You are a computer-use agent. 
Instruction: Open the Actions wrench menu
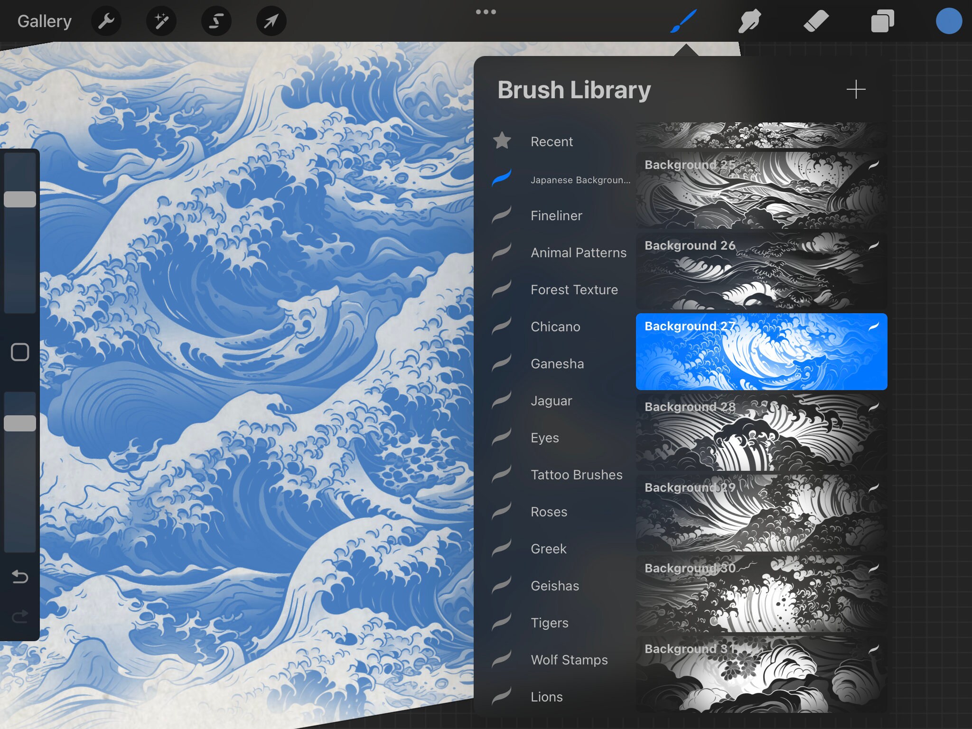(106, 21)
